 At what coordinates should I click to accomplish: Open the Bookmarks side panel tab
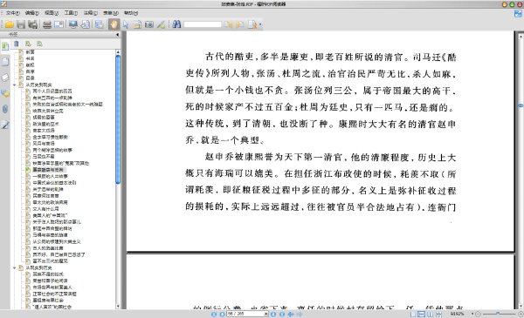pos(5,46)
